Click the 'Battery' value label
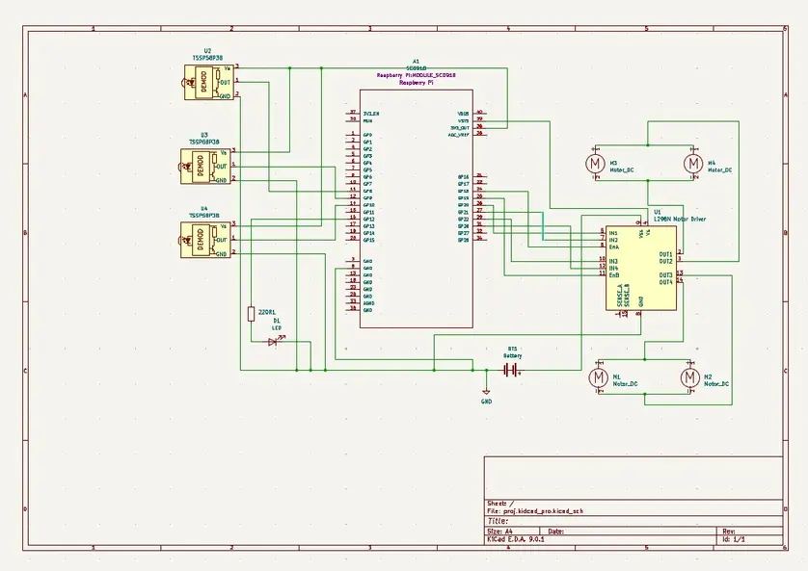The width and height of the screenshot is (808, 571). point(512,355)
